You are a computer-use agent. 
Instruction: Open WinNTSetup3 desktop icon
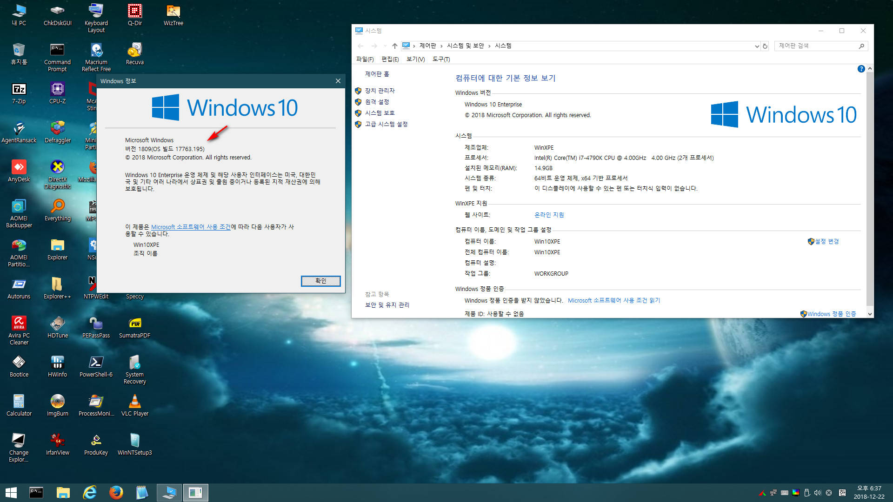click(135, 444)
